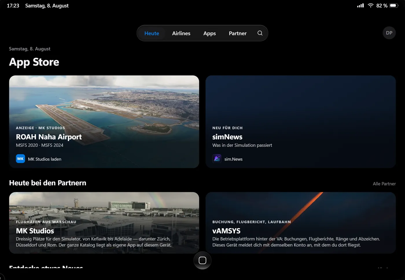Image resolution: width=405 pixels, height=280 pixels.
Task: Click the ANZEIGE · MK STUDIOS label
Action: point(41,128)
